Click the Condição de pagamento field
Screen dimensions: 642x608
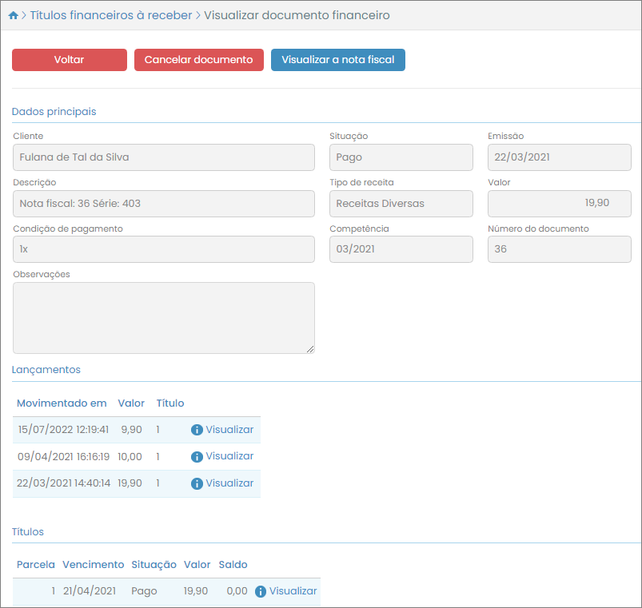164,249
